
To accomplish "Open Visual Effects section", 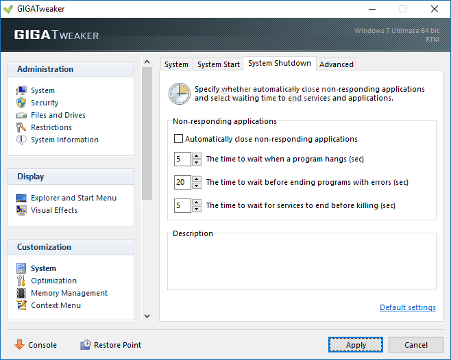I will 54,210.
